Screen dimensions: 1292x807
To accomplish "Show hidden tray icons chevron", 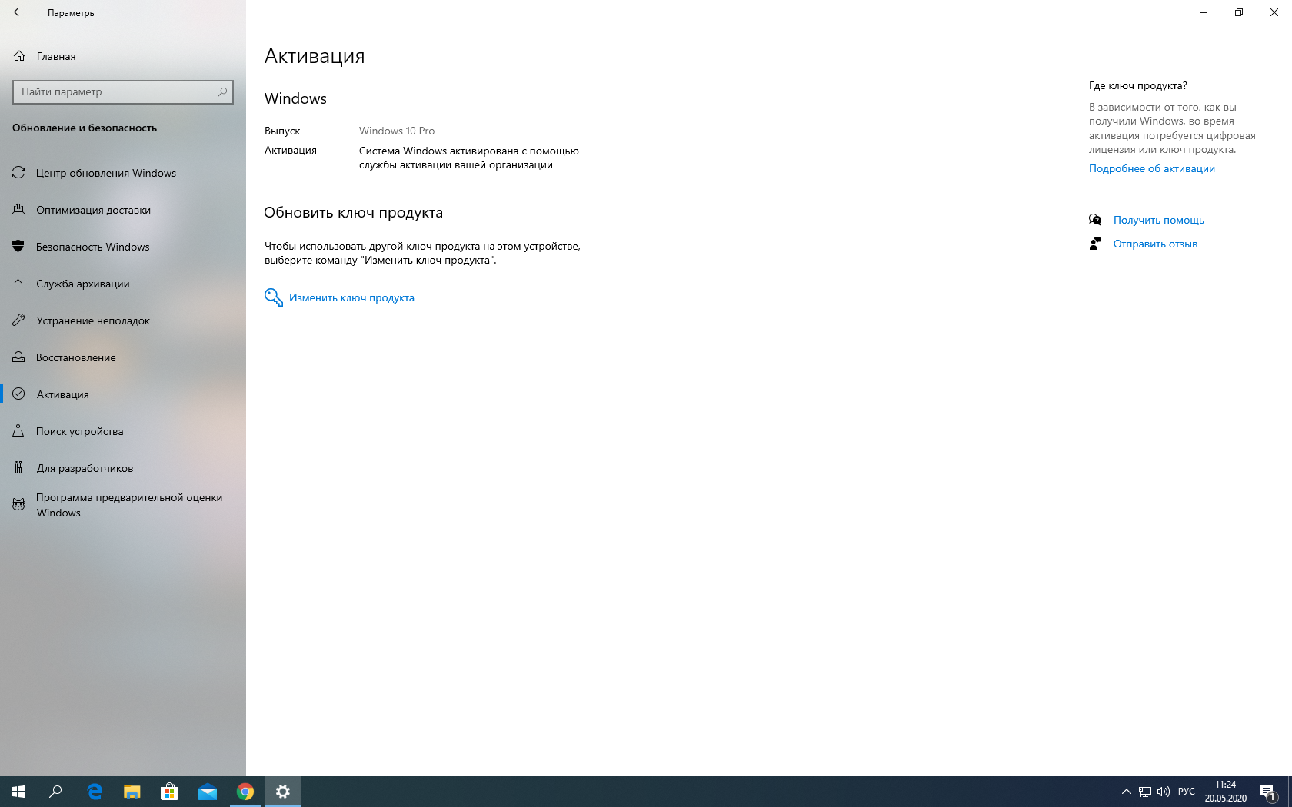I will tap(1126, 792).
